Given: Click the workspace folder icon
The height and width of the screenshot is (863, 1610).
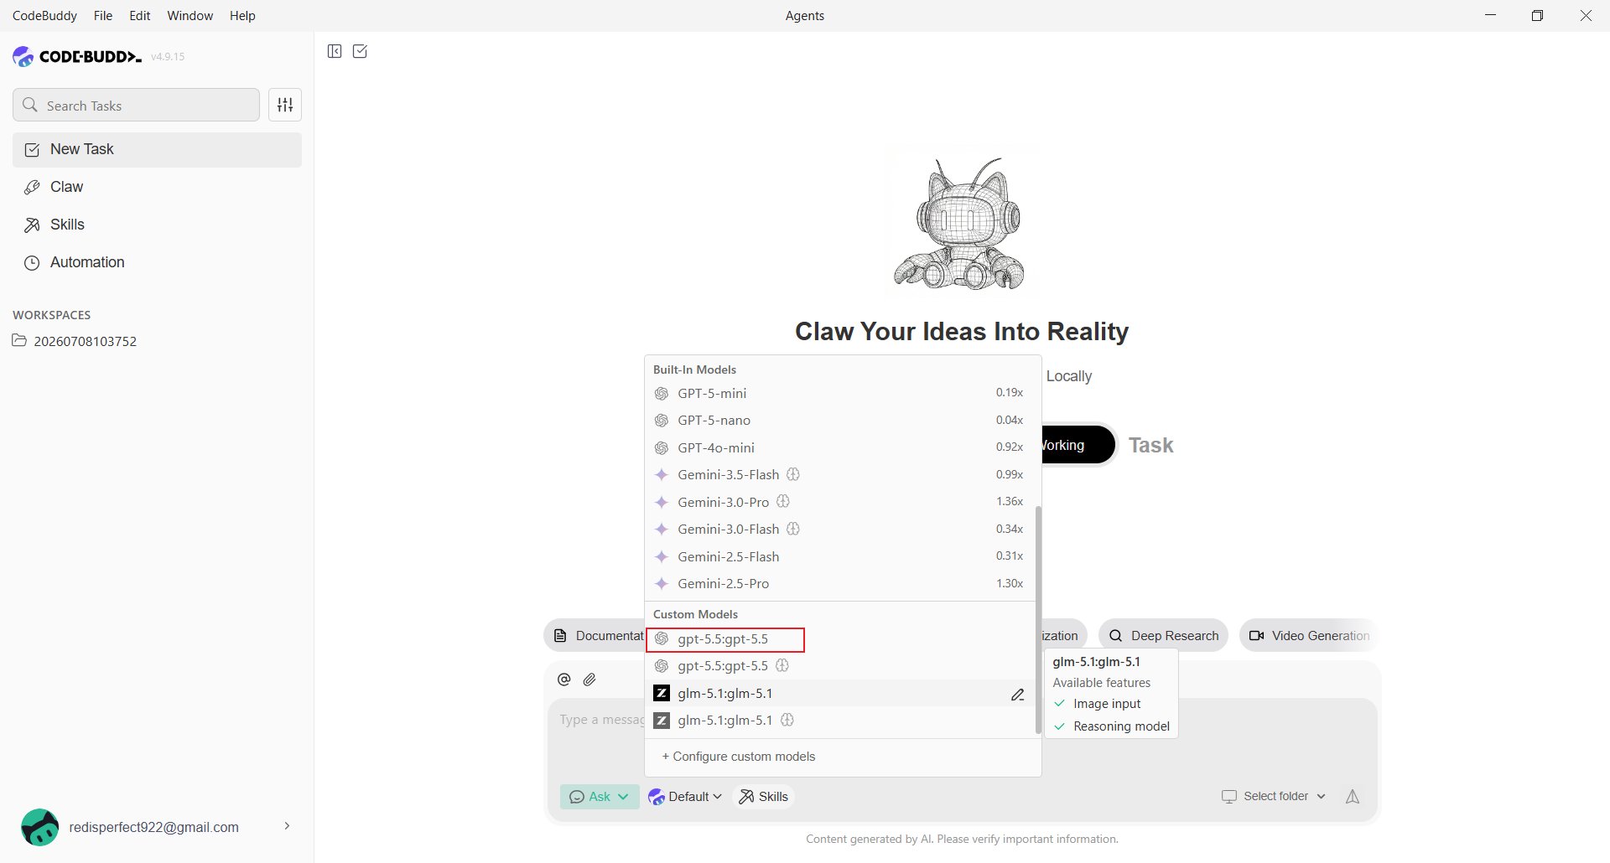Looking at the screenshot, I should click(x=19, y=341).
